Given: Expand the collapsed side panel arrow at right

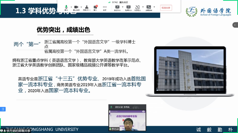Looking at the screenshot, I should coord(235,25).
